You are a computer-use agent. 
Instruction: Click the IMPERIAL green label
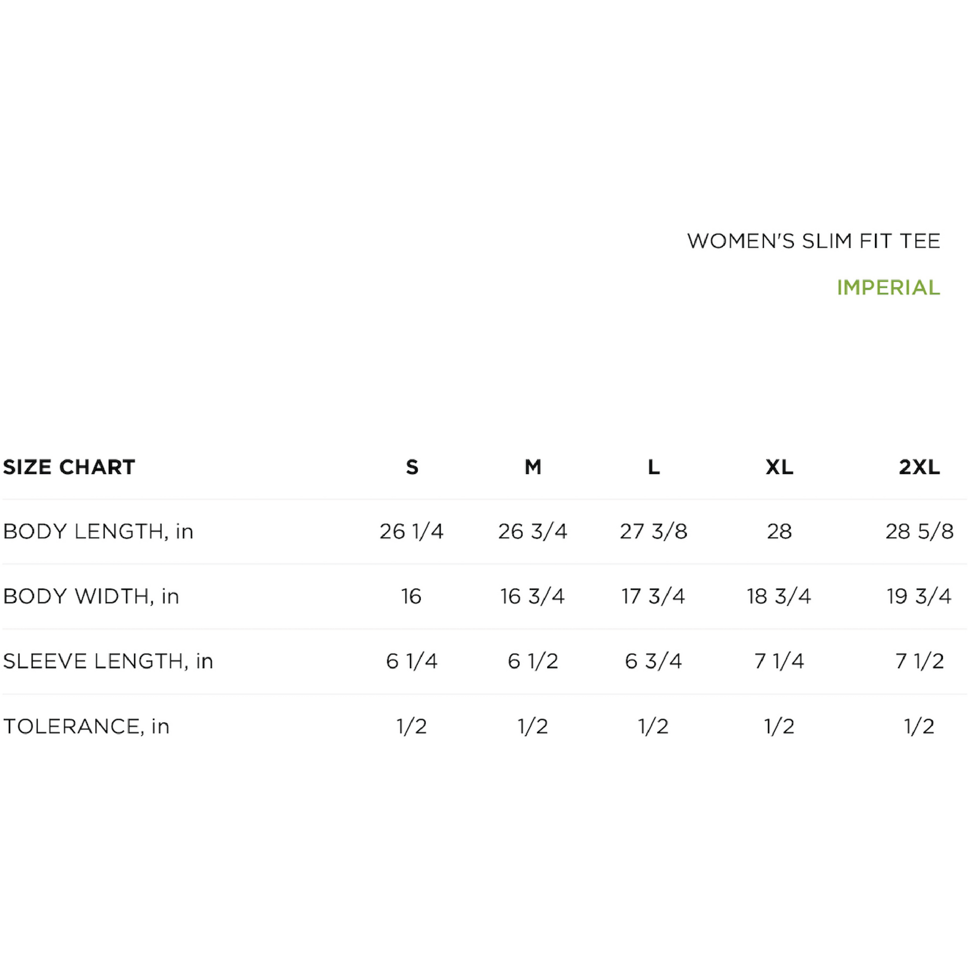click(888, 288)
